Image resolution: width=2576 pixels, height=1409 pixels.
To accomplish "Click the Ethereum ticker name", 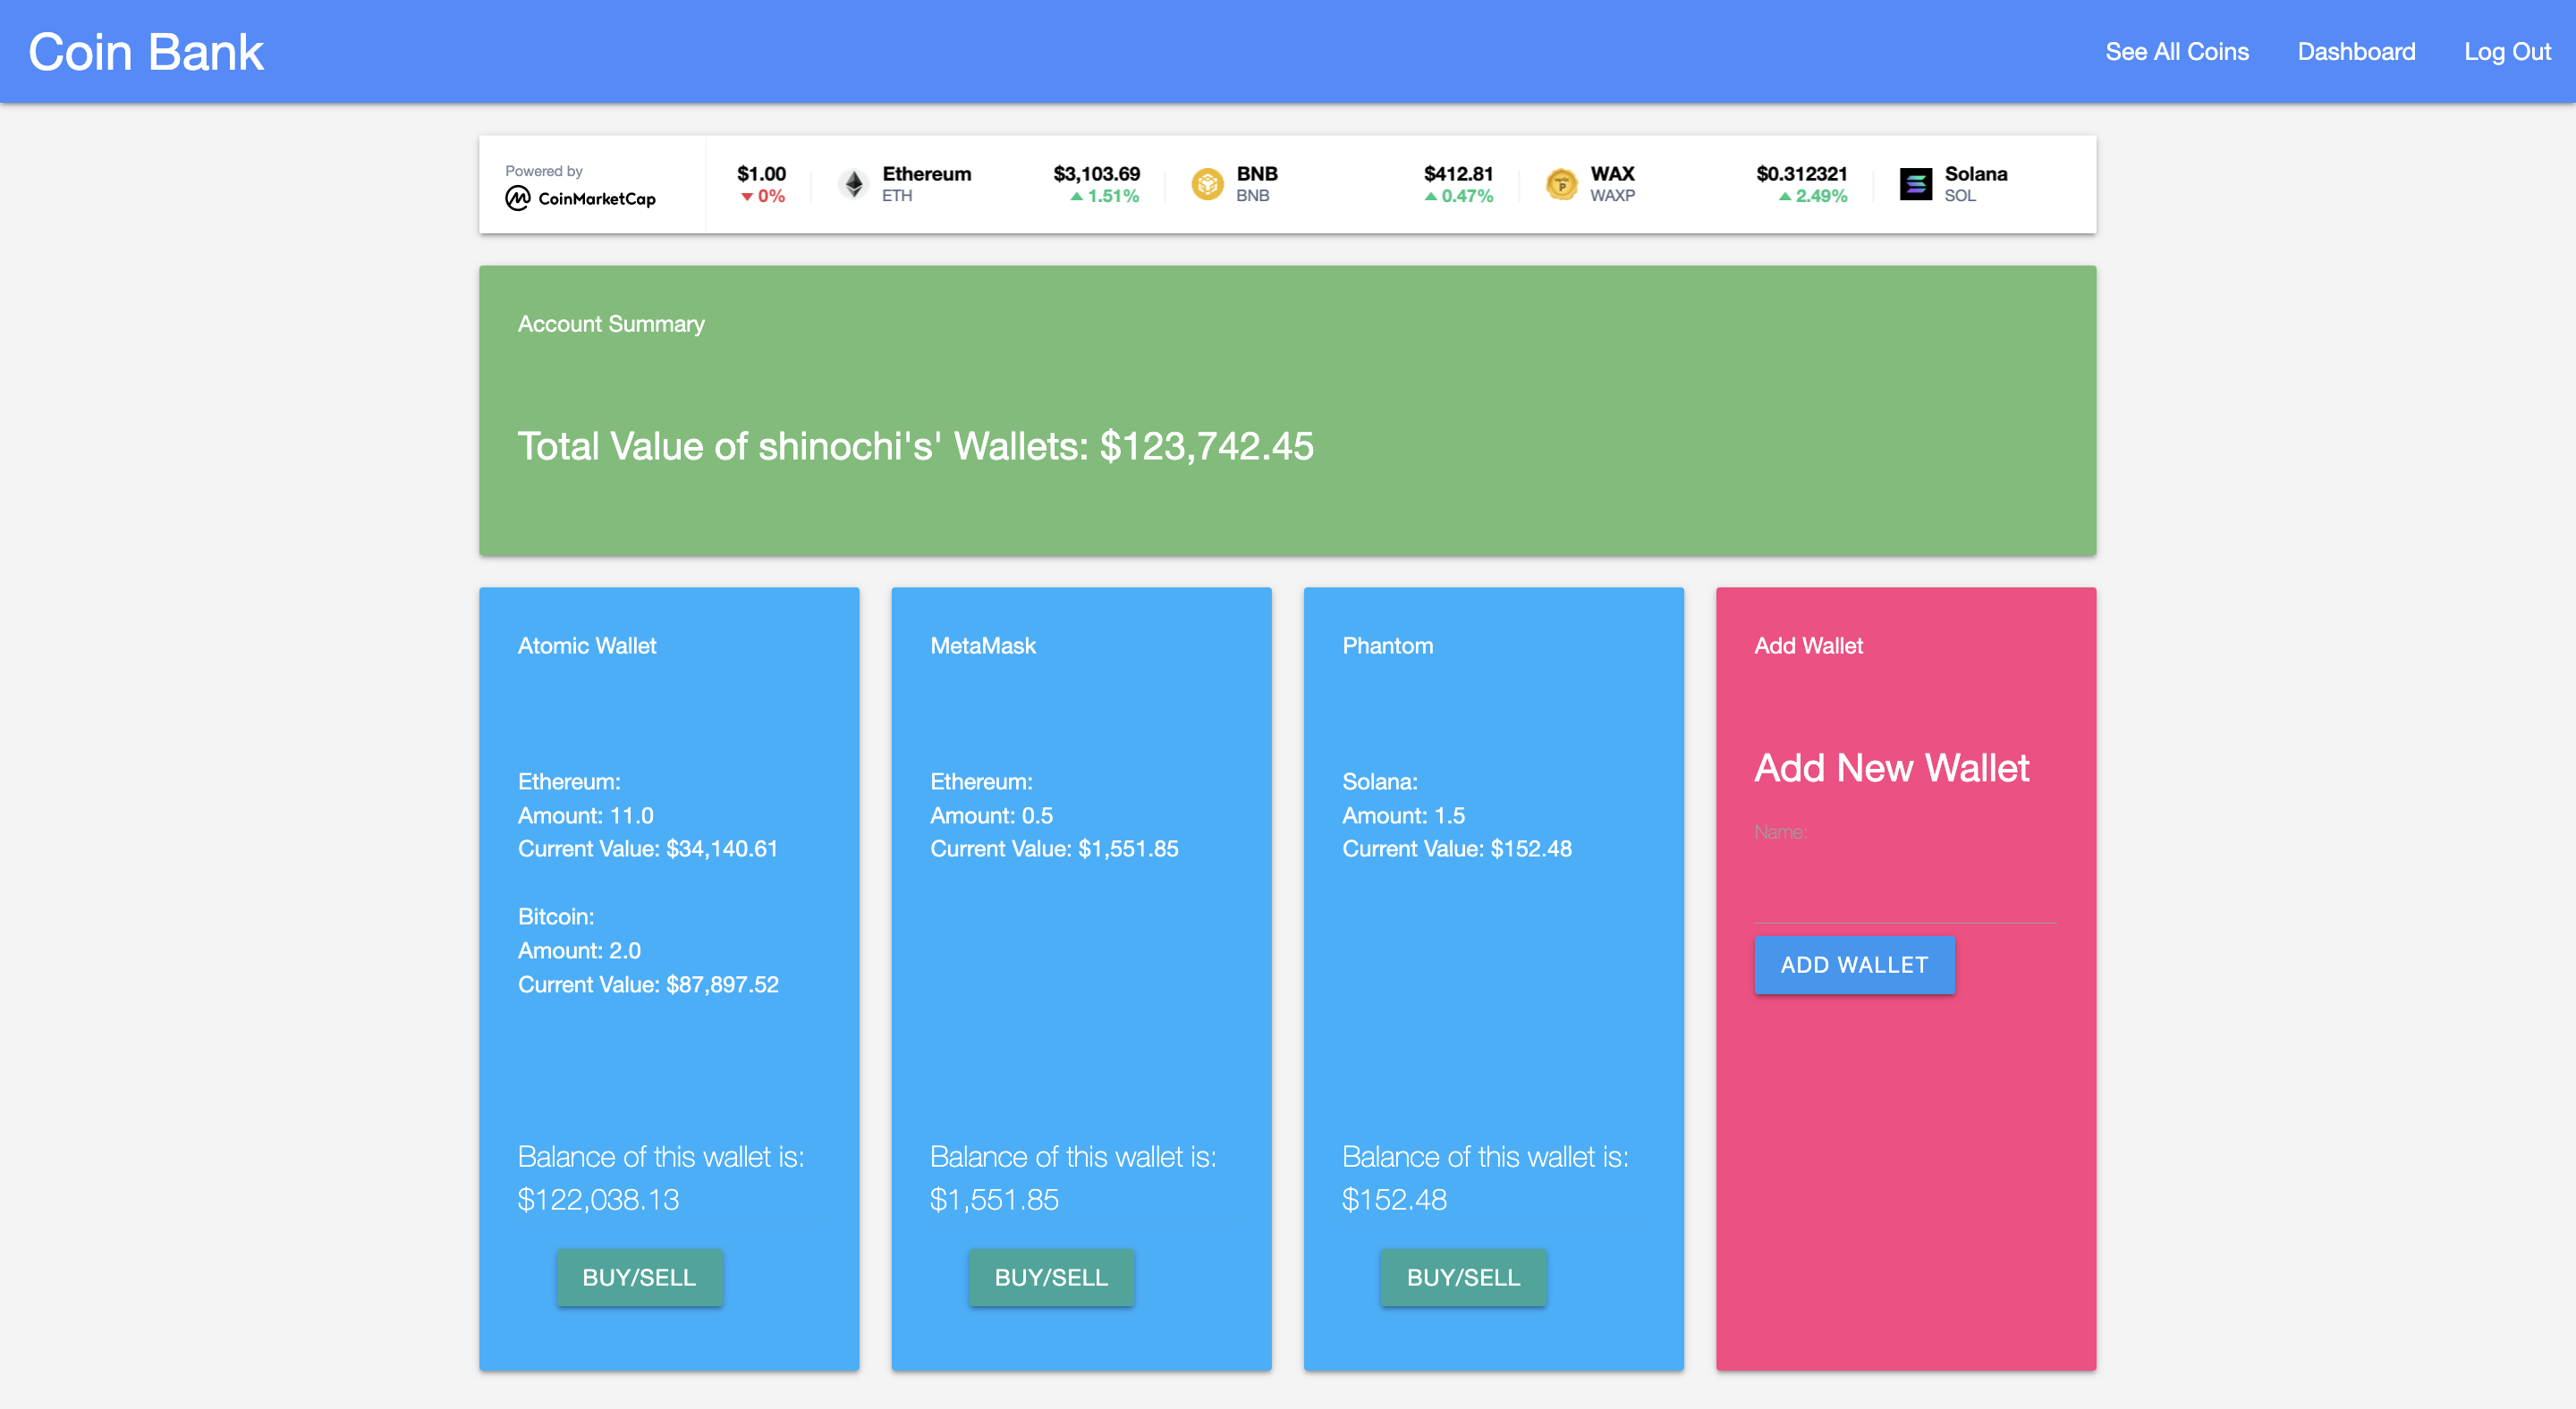I will tap(926, 173).
